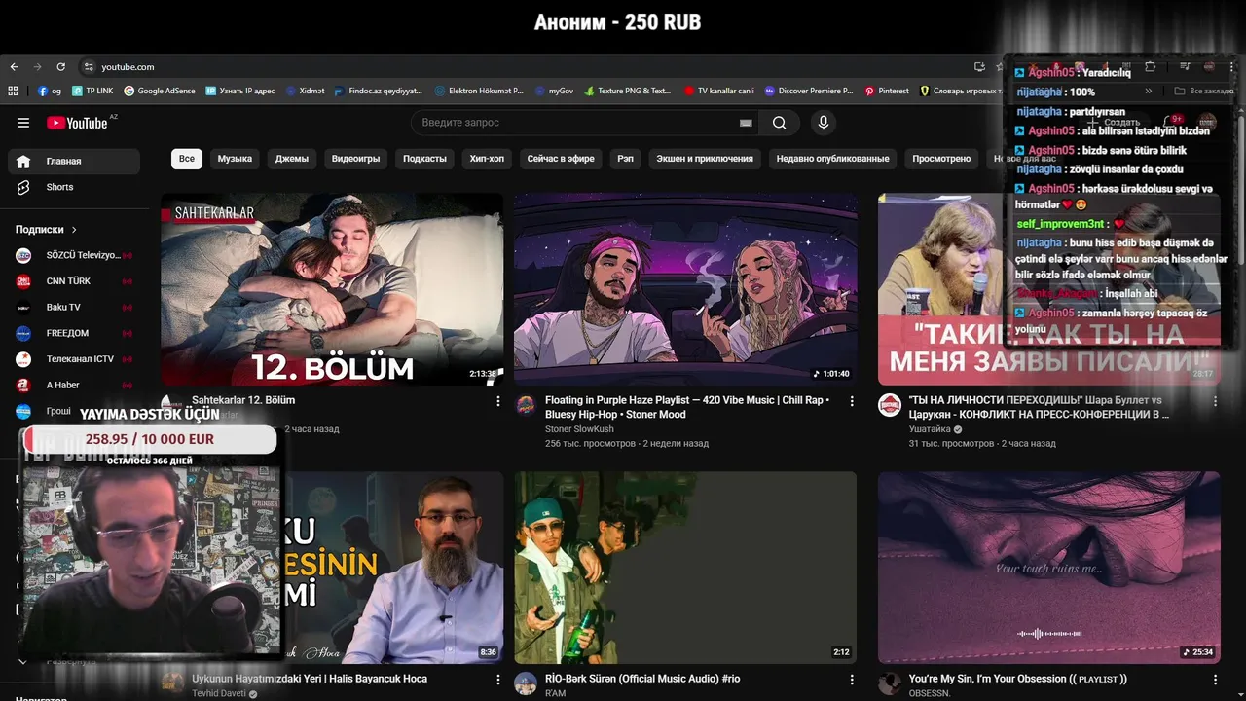Click Ушатайка channel avatar
Image resolution: width=1246 pixels, height=701 pixels.
[x=890, y=405]
